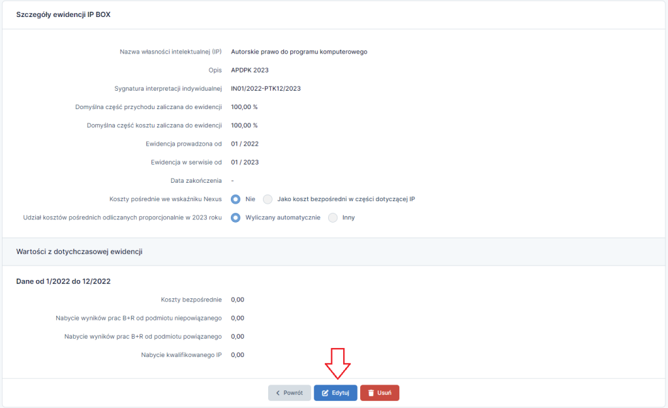
Task: Click the Edytuj button
Action: tap(335, 392)
